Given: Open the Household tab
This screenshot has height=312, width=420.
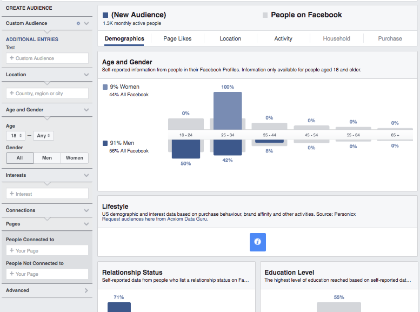Looking at the screenshot, I should pyautogui.click(x=336, y=38).
